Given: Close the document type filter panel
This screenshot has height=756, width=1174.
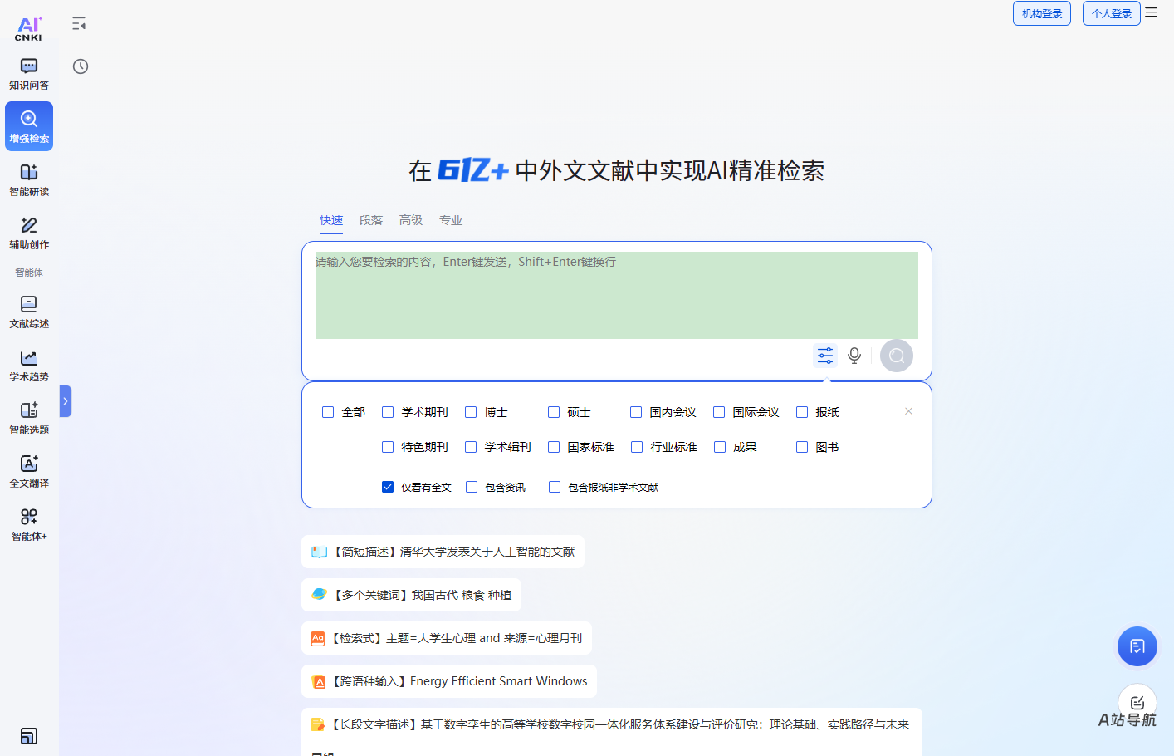Looking at the screenshot, I should (908, 411).
